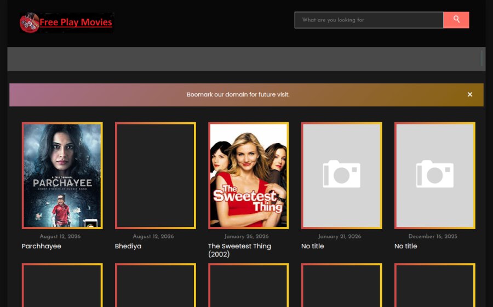Click the red search magnifier button
Image resolution: width=493 pixels, height=307 pixels.
click(x=456, y=20)
